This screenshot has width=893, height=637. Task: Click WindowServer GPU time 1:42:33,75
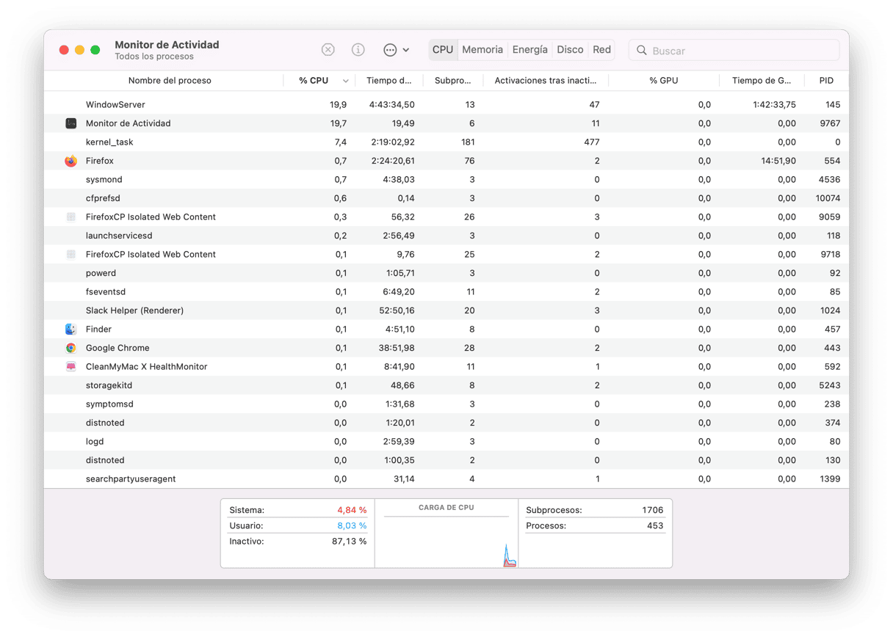(x=774, y=105)
